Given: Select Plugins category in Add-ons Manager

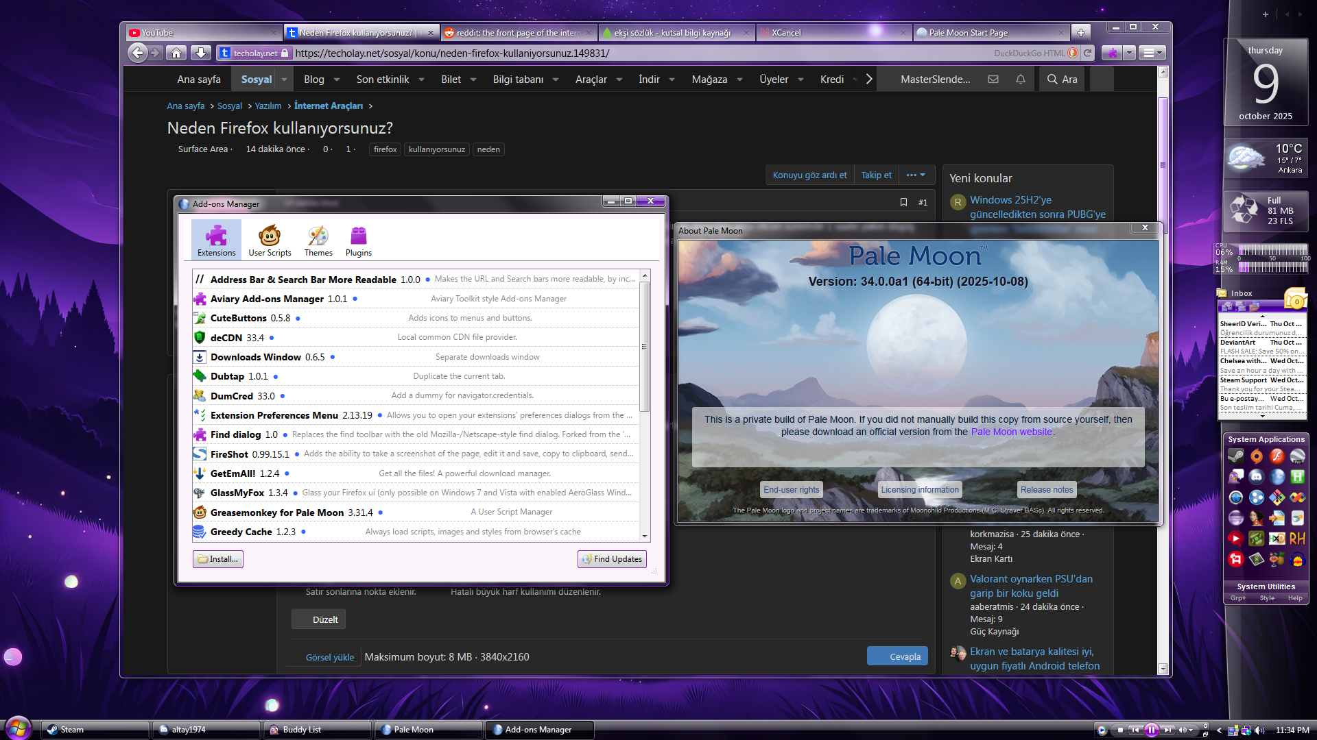Looking at the screenshot, I should [x=358, y=240].
